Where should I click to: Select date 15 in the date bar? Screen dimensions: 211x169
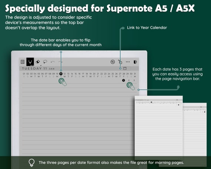point(76,74)
